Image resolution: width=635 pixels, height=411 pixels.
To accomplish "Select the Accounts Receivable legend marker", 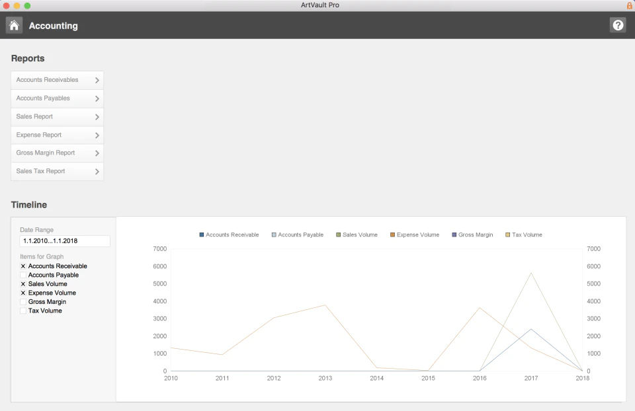I will point(200,234).
